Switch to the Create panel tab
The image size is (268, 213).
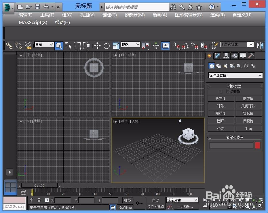pyautogui.click(x=209, y=56)
